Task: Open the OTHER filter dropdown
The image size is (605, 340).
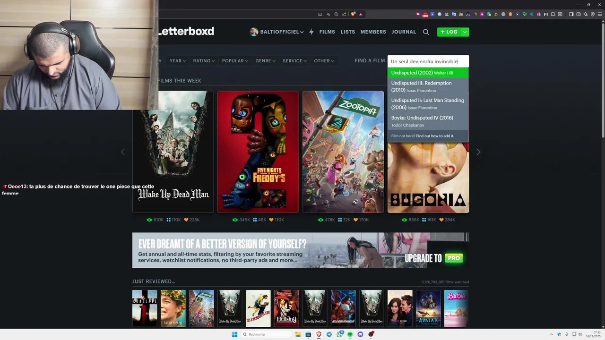Action: (324, 60)
